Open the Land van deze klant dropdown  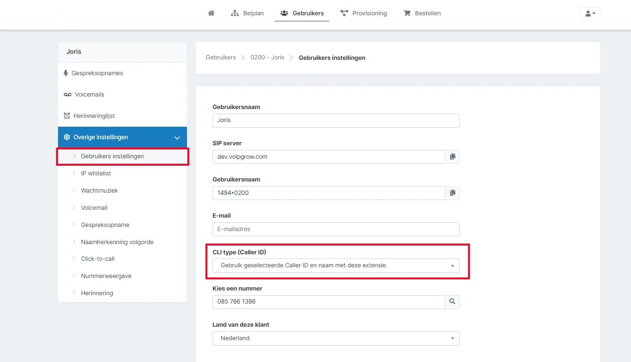tap(336, 338)
